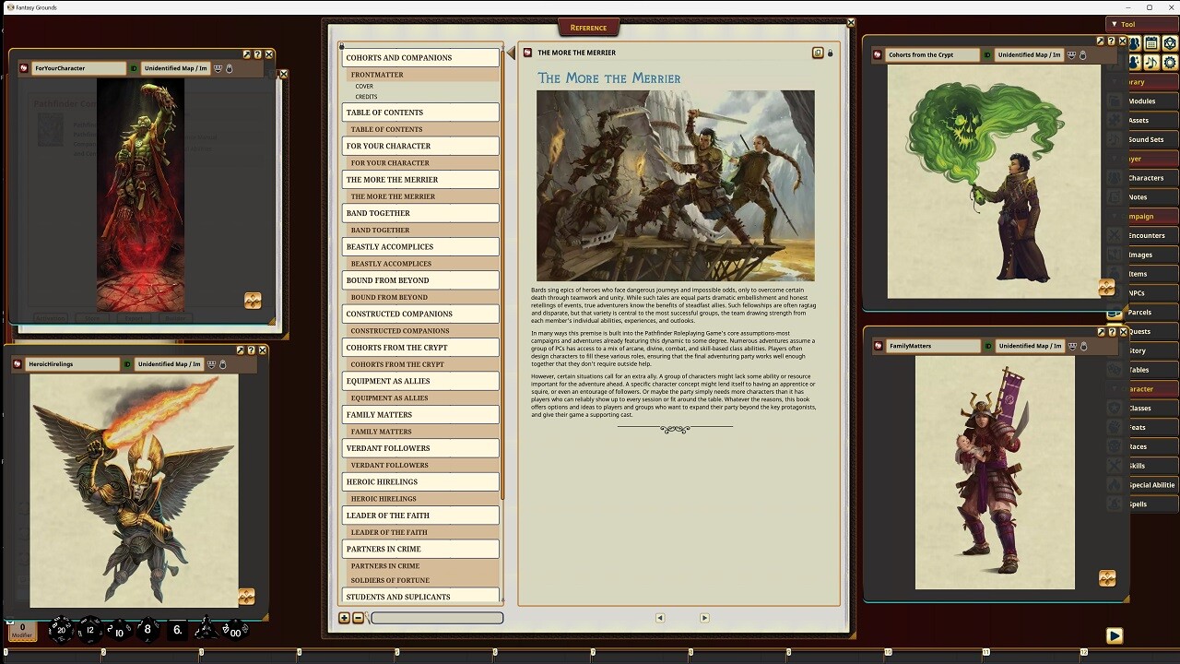
Task: Lock the More the Merrier reference page
Action: coord(829,53)
